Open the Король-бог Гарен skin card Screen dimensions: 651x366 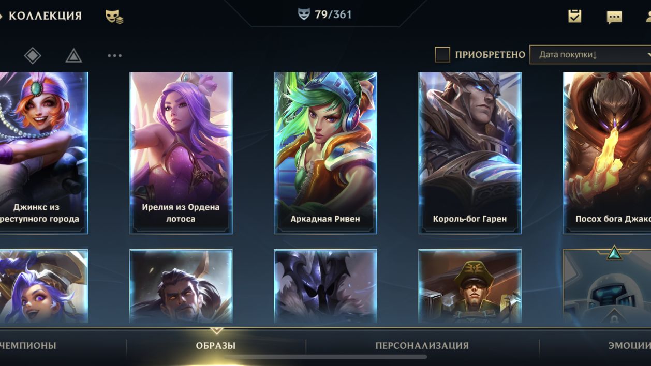point(470,153)
